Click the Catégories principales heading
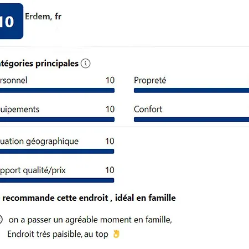The width and height of the screenshot is (249, 249). [x=39, y=64]
